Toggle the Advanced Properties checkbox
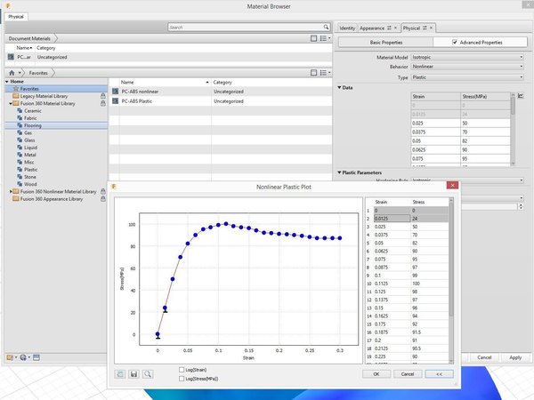Viewport: 534px width, 400px height. click(455, 42)
